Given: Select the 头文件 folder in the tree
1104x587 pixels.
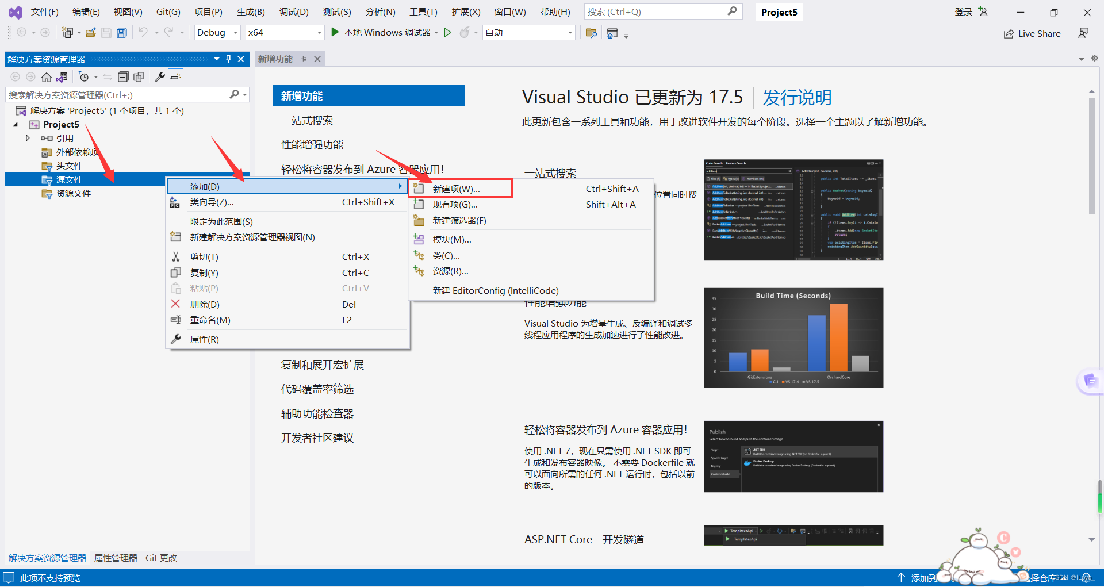Looking at the screenshot, I should click(69, 166).
